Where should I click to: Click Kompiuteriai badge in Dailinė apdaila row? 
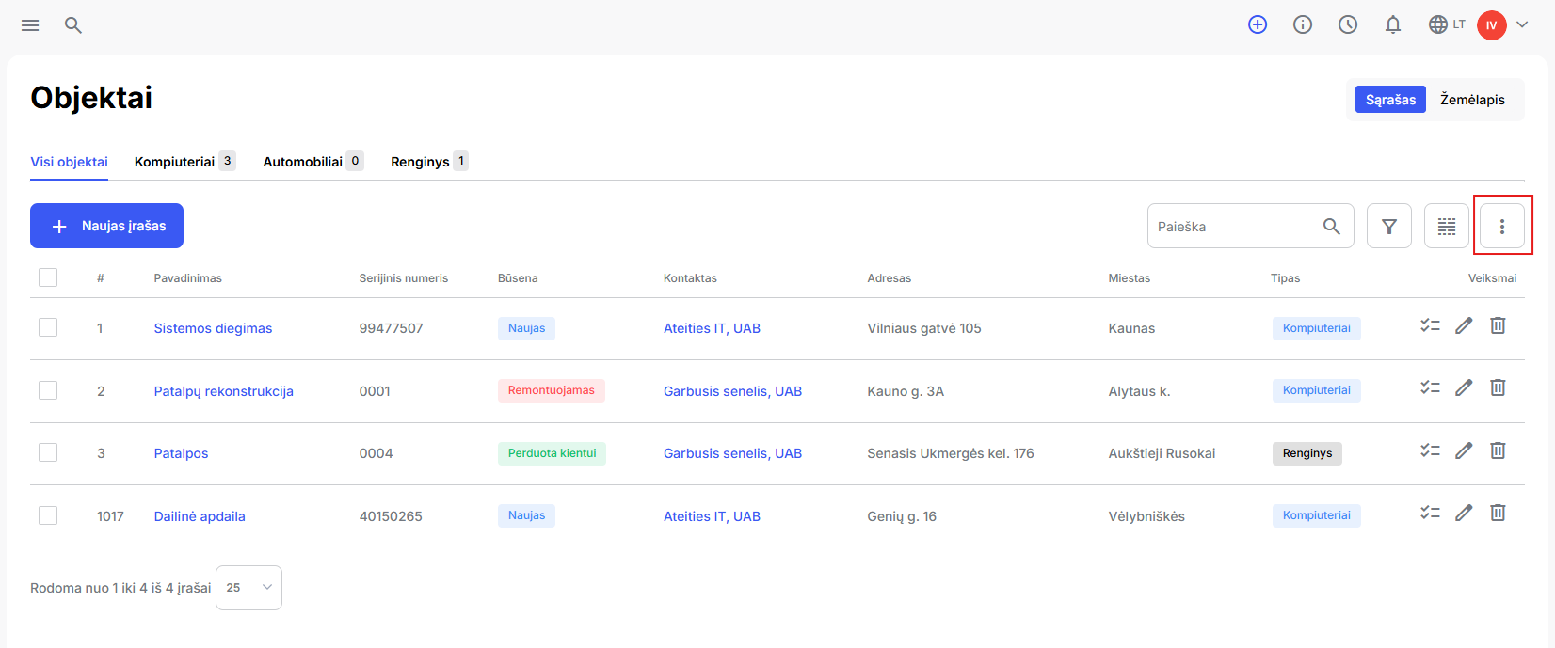(x=1316, y=515)
